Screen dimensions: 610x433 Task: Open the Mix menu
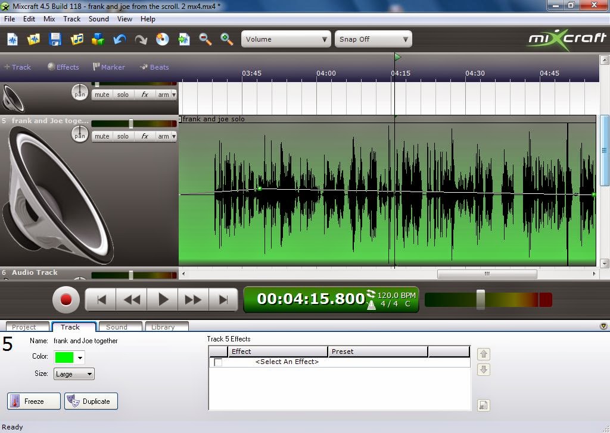pos(49,18)
